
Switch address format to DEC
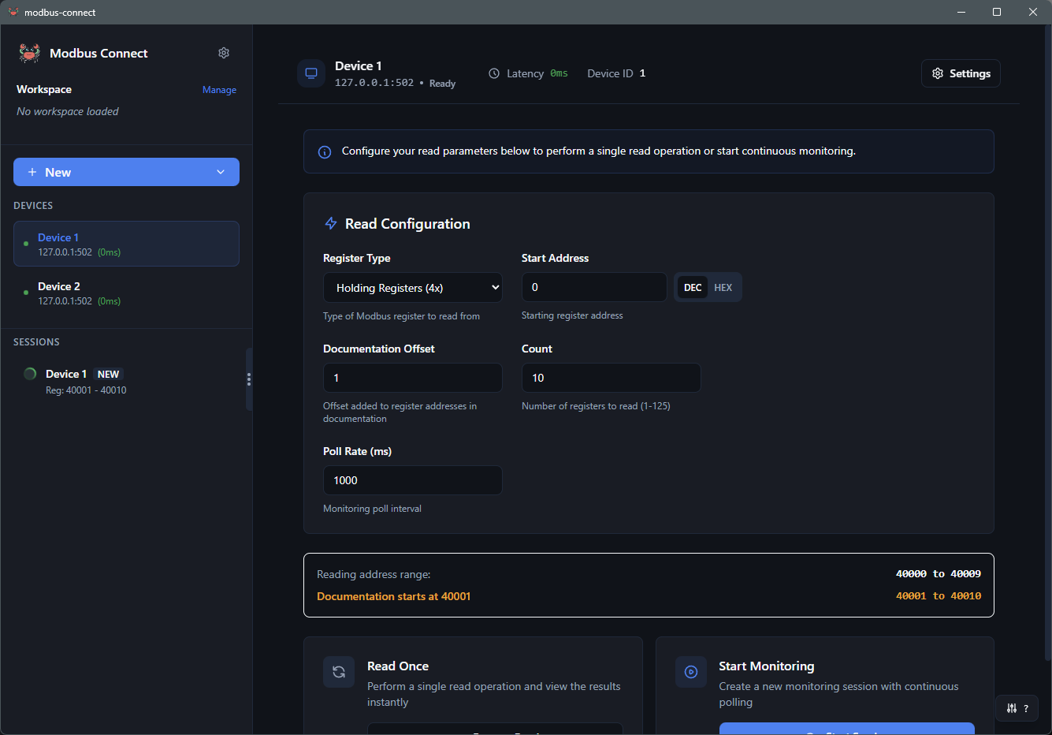coord(693,288)
